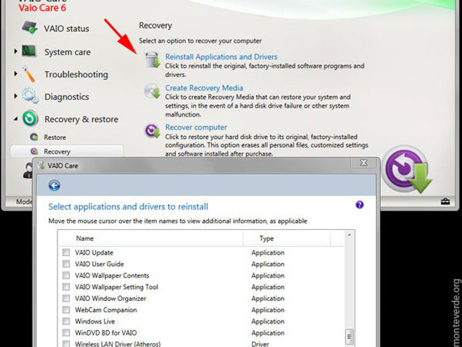Open the Troubleshooting section
This screenshot has height=347, width=462.
76,74
